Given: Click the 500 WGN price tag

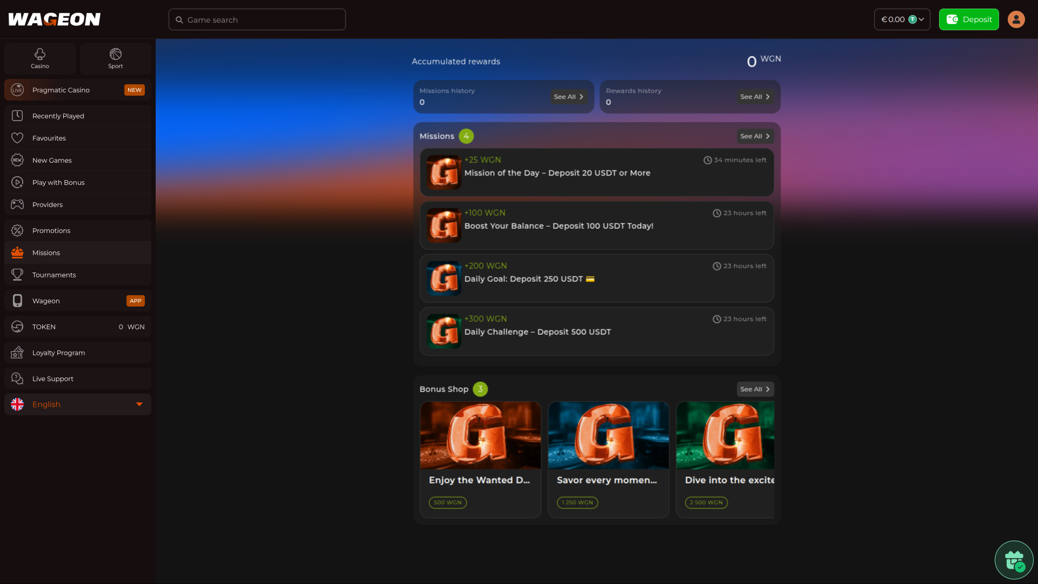Looking at the screenshot, I should pyautogui.click(x=447, y=502).
